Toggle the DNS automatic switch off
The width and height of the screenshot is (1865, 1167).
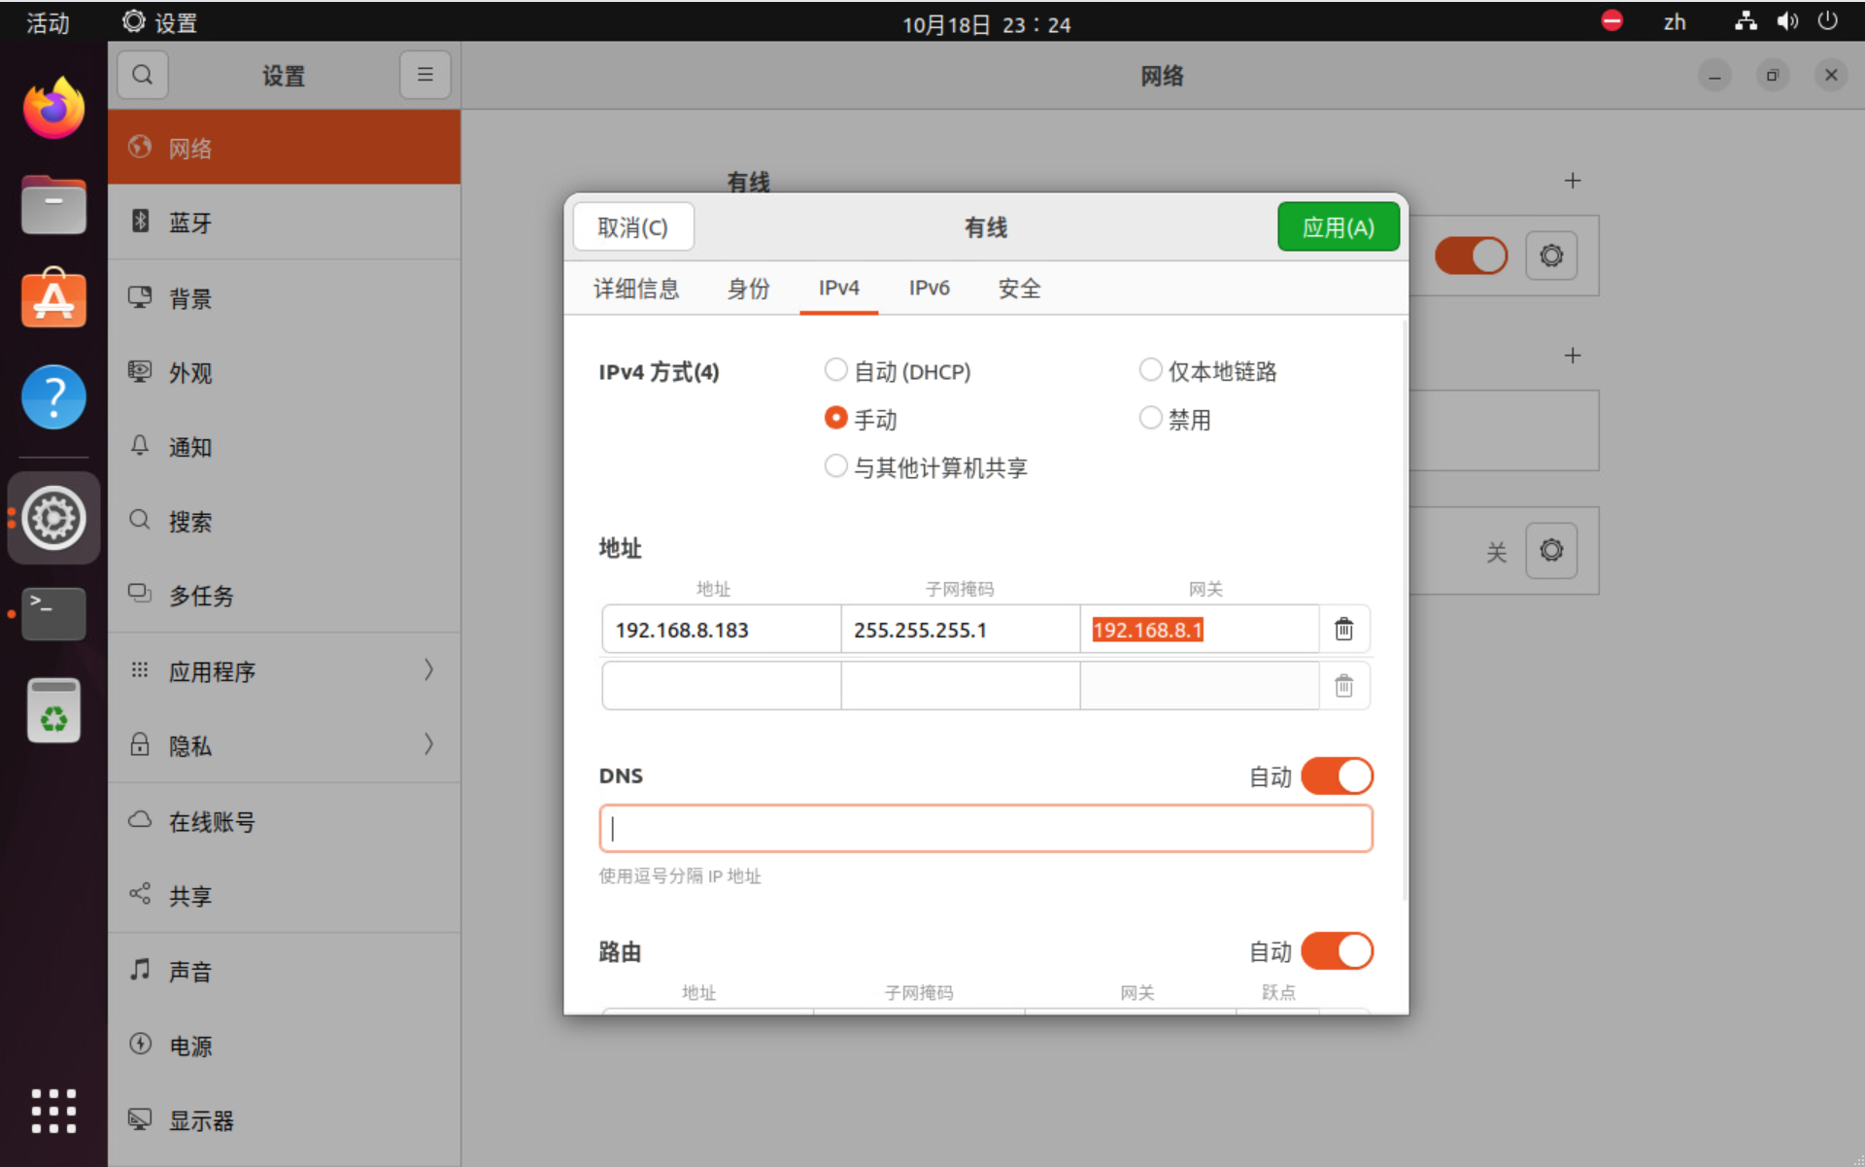[1337, 776]
